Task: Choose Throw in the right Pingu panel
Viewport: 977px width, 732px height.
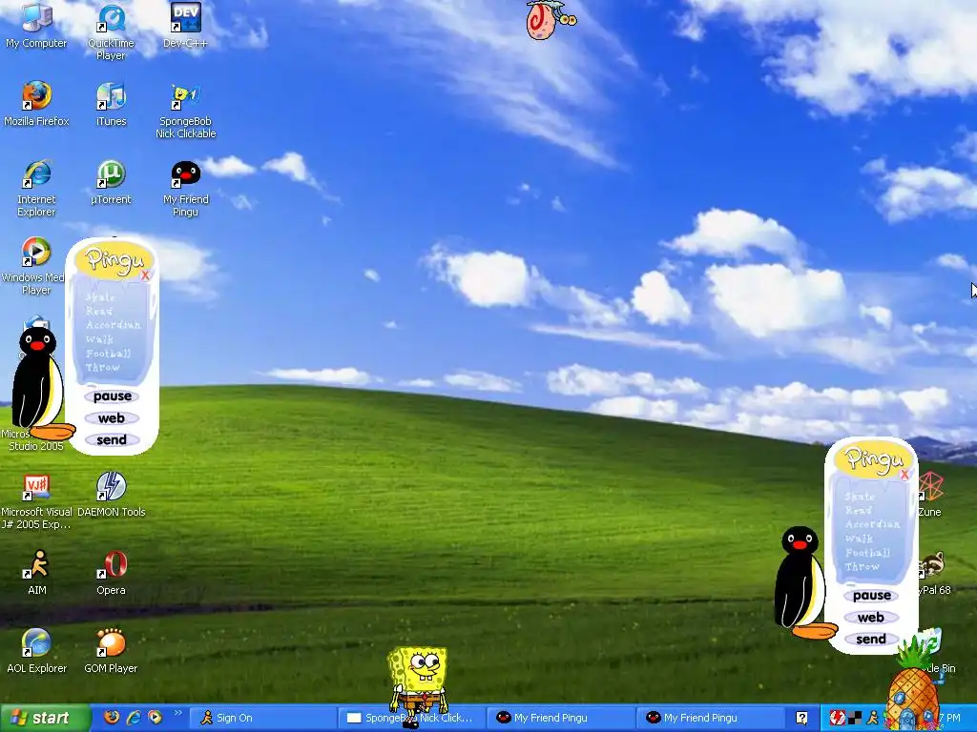Action: point(863,566)
